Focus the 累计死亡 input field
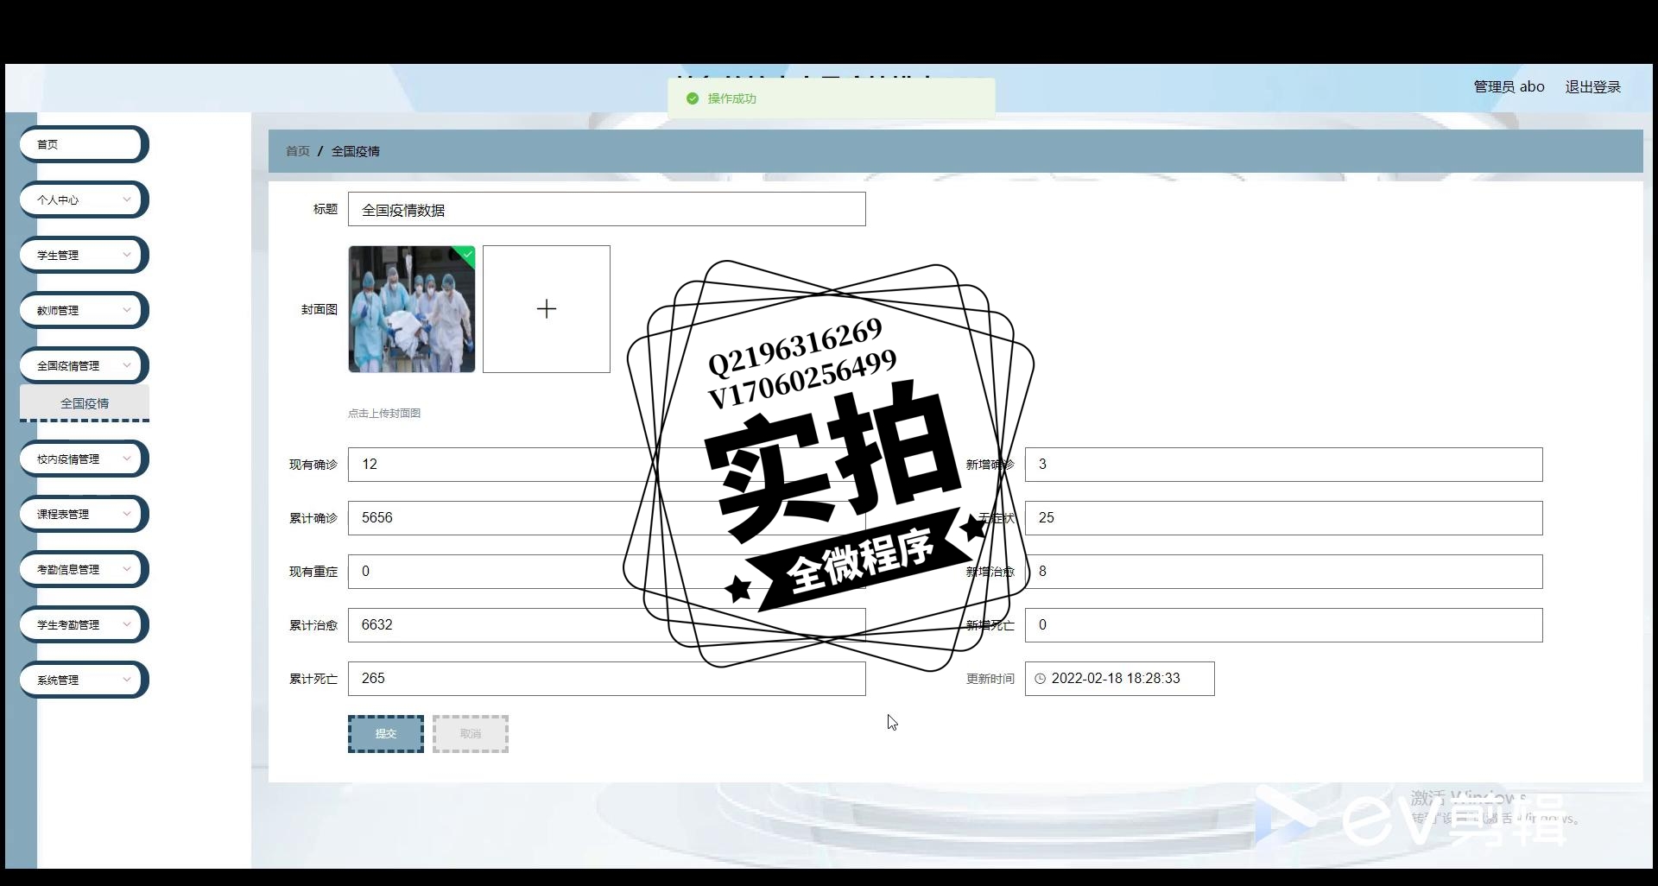The width and height of the screenshot is (1658, 886). click(607, 679)
